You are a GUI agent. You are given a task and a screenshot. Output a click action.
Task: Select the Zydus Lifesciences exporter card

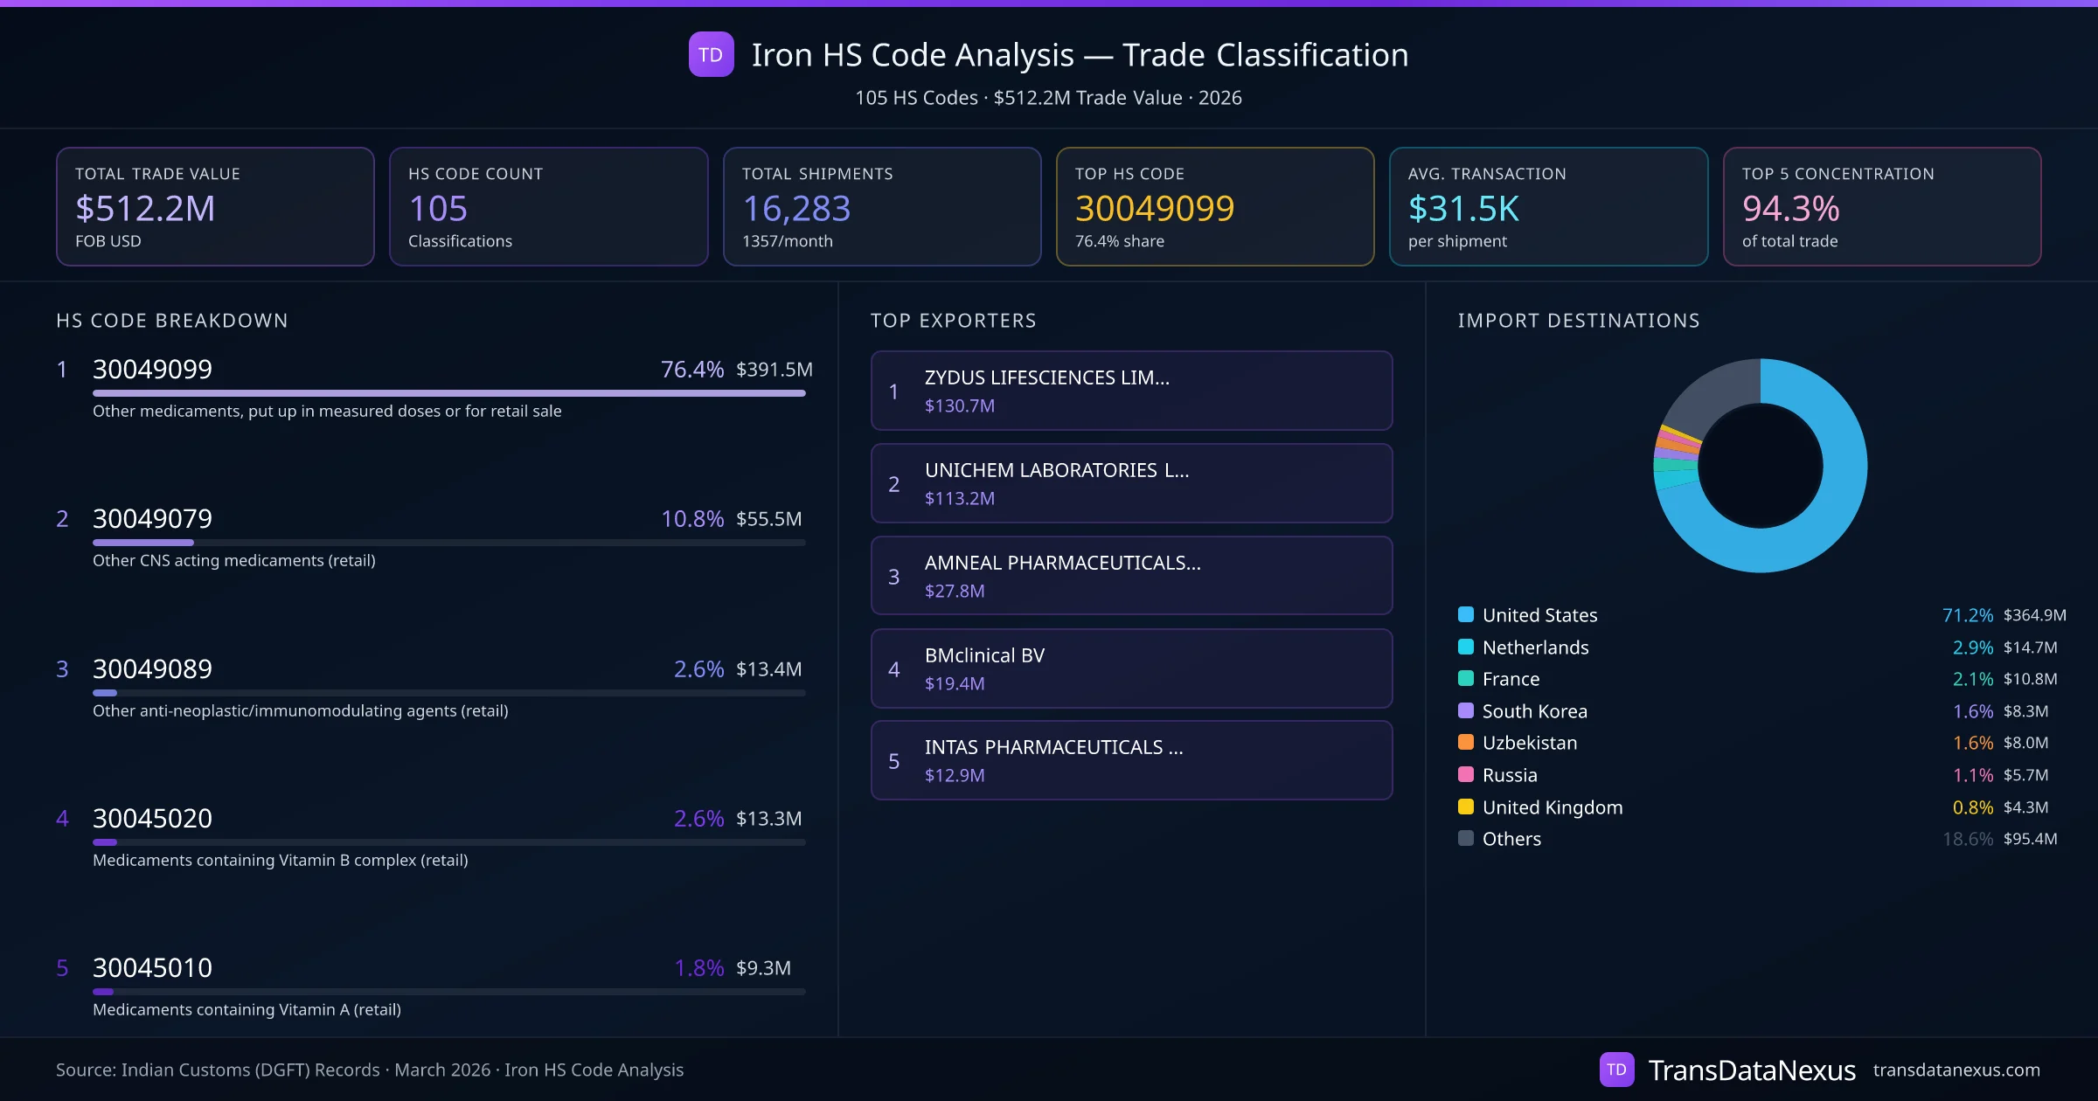(x=1131, y=391)
